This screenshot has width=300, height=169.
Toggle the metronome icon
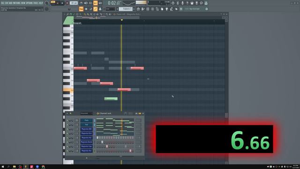[81, 3]
